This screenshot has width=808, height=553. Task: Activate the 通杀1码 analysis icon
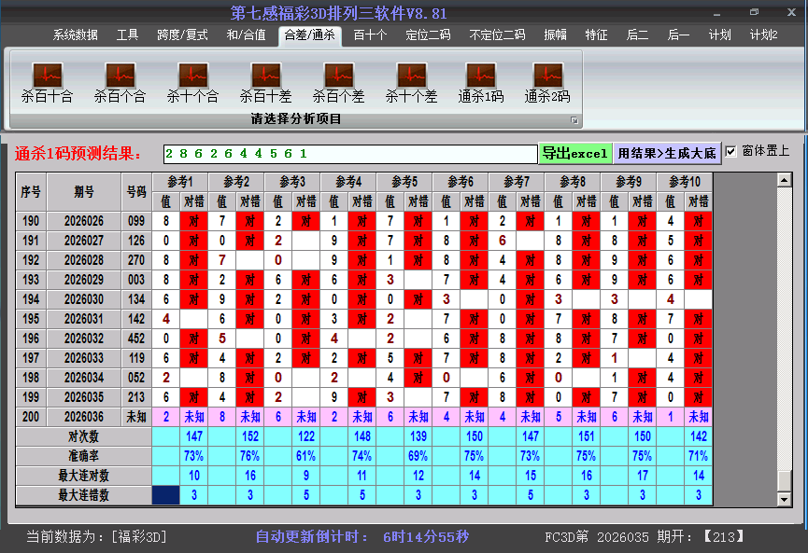(x=479, y=79)
